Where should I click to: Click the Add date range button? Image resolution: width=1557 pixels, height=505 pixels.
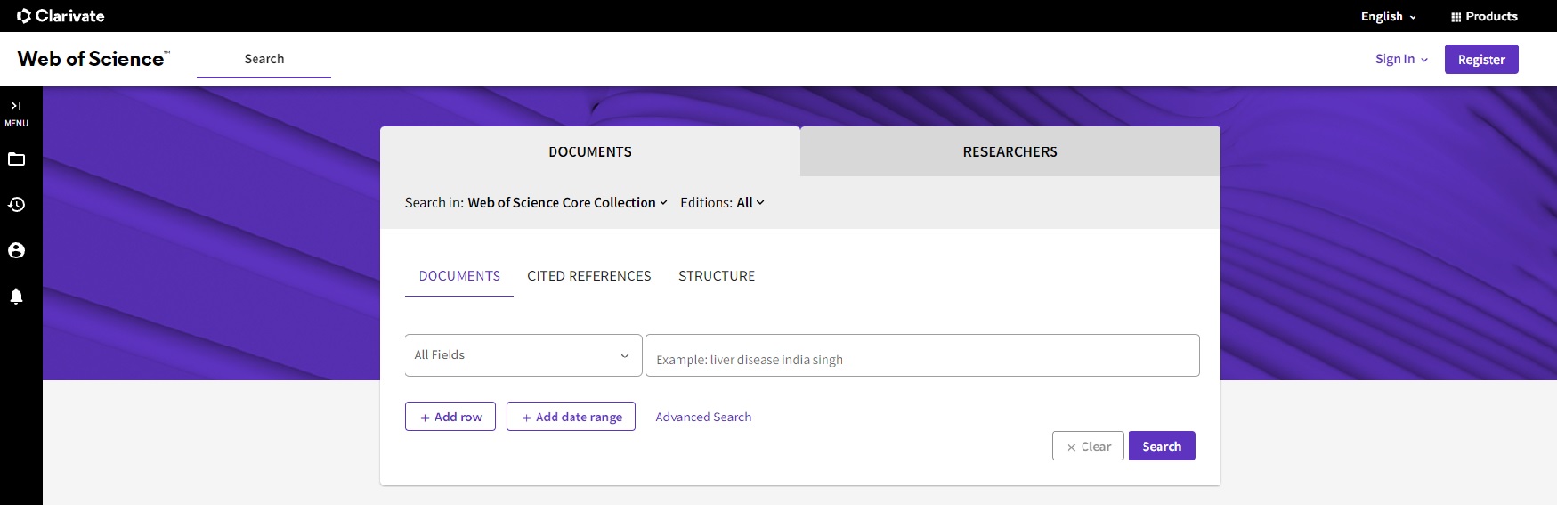(571, 417)
